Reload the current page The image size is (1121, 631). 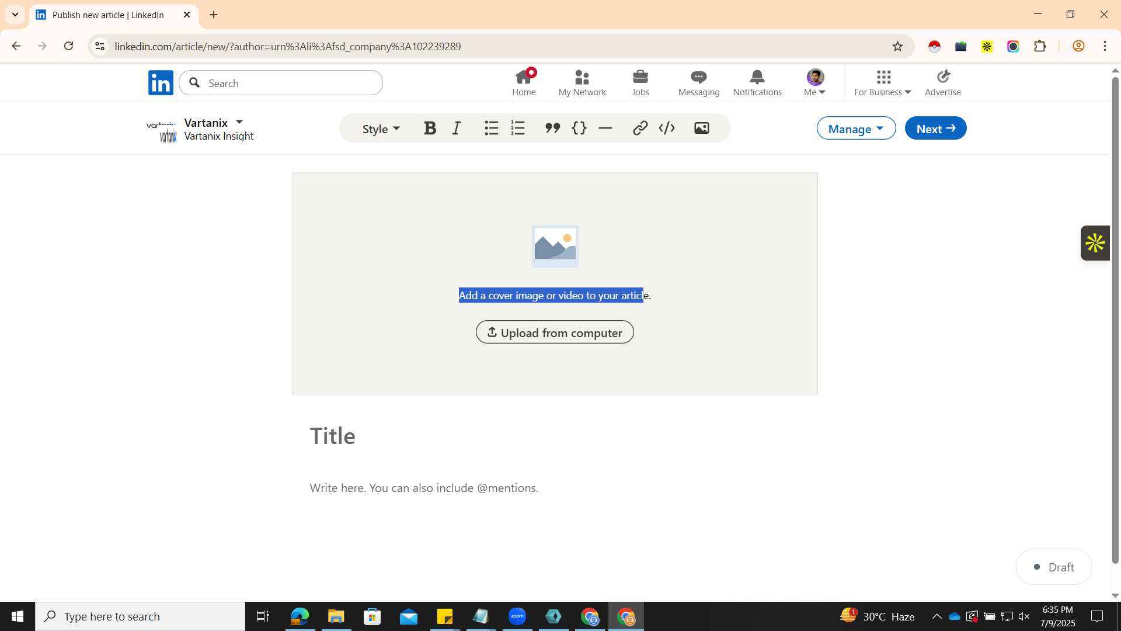(x=69, y=46)
